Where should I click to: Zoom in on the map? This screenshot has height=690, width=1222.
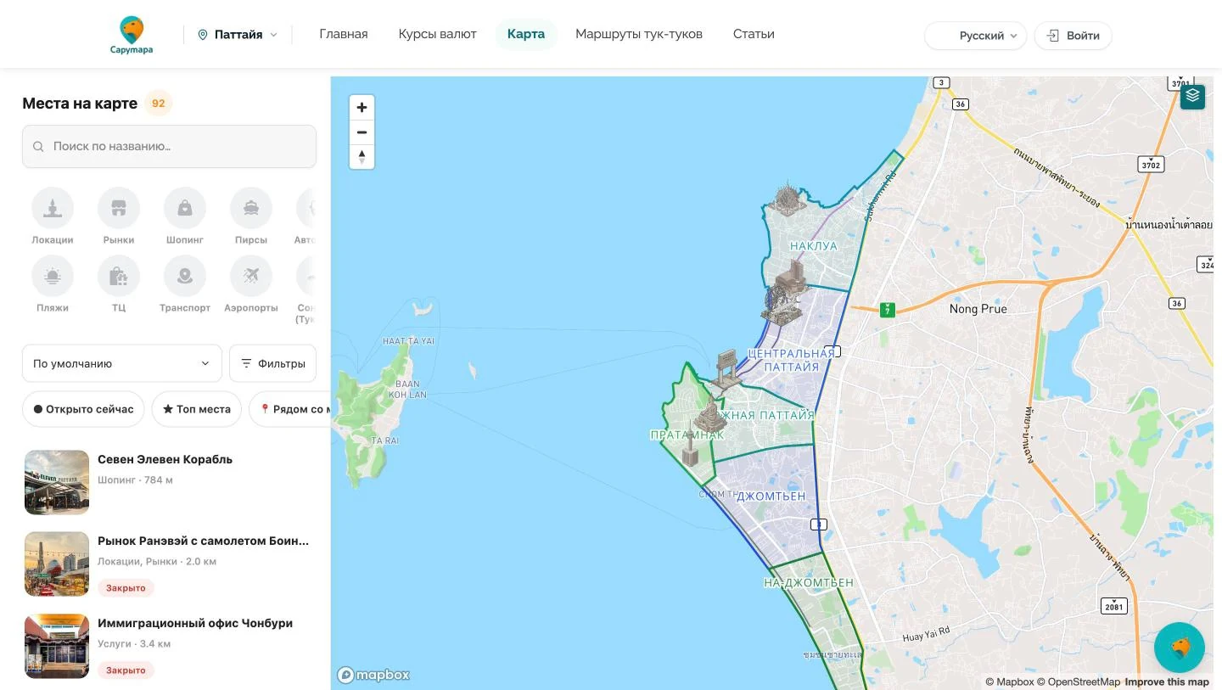tap(362, 108)
